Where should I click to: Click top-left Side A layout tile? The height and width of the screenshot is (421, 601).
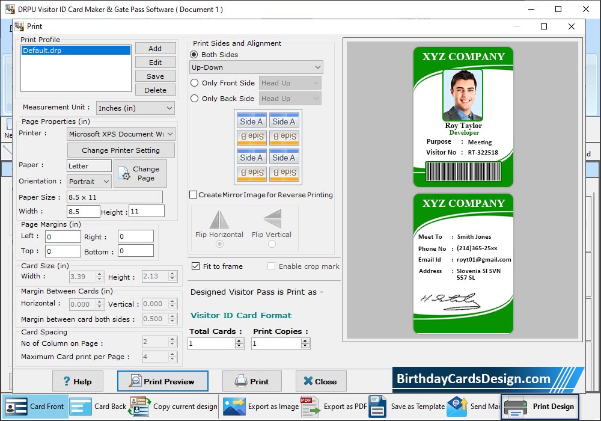(251, 121)
